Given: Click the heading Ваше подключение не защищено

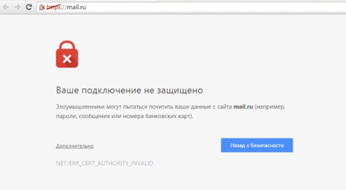Looking at the screenshot, I should click(130, 90).
